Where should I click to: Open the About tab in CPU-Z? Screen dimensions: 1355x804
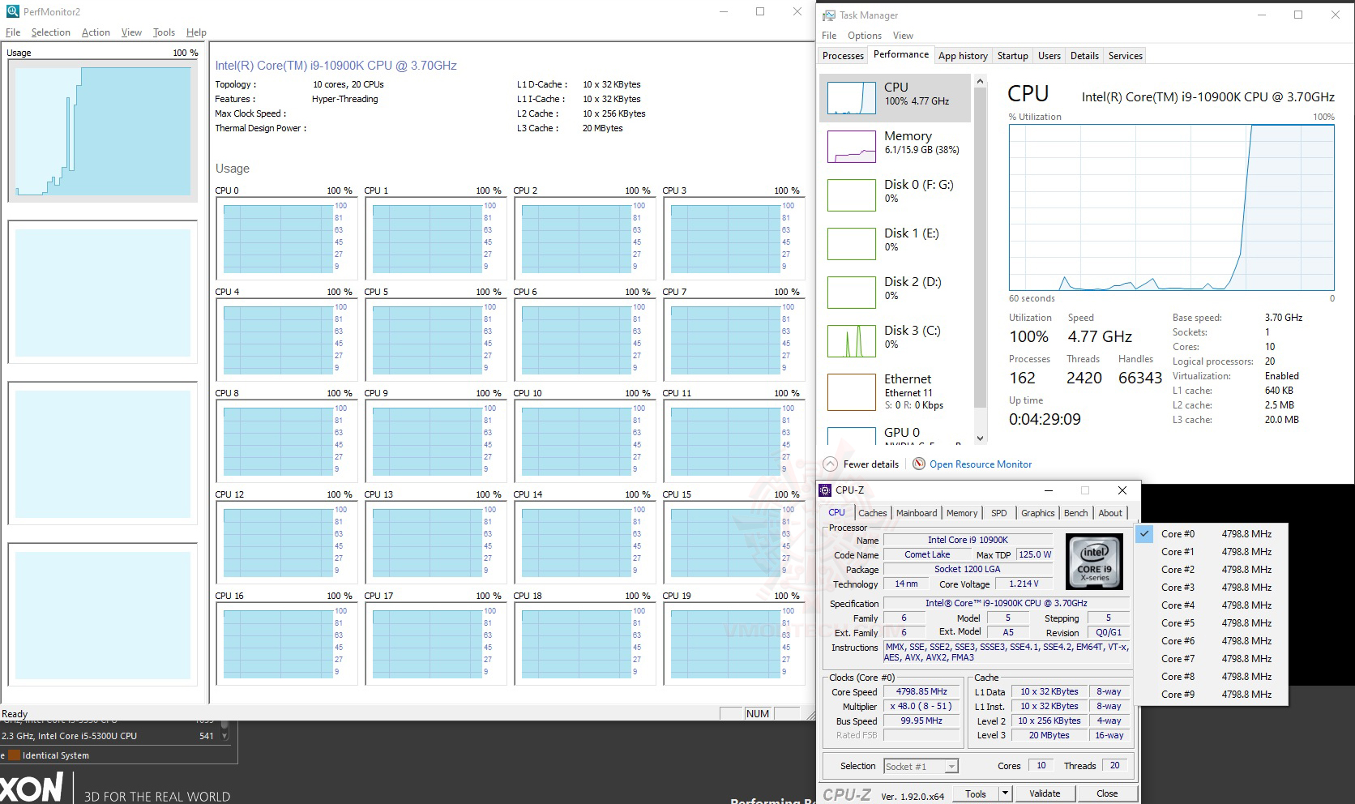(1110, 513)
